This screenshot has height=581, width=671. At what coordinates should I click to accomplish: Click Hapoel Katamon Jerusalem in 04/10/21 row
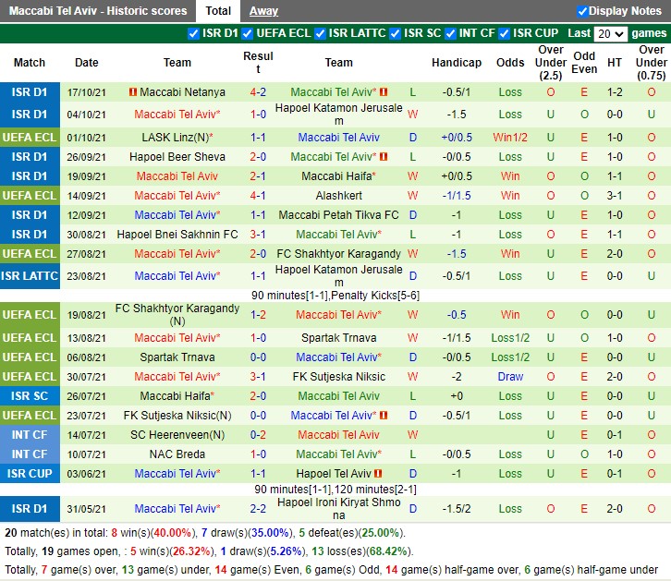338,115
